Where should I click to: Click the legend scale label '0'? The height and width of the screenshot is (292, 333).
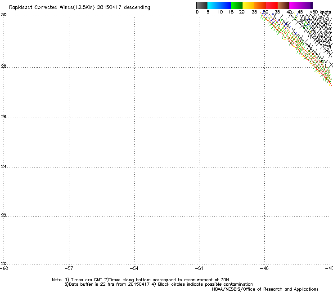(x=197, y=12)
